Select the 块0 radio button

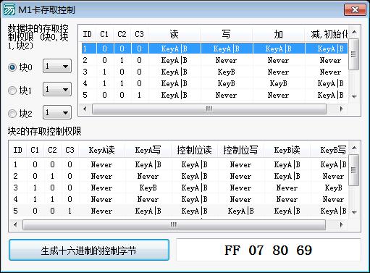[x=12, y=67]
